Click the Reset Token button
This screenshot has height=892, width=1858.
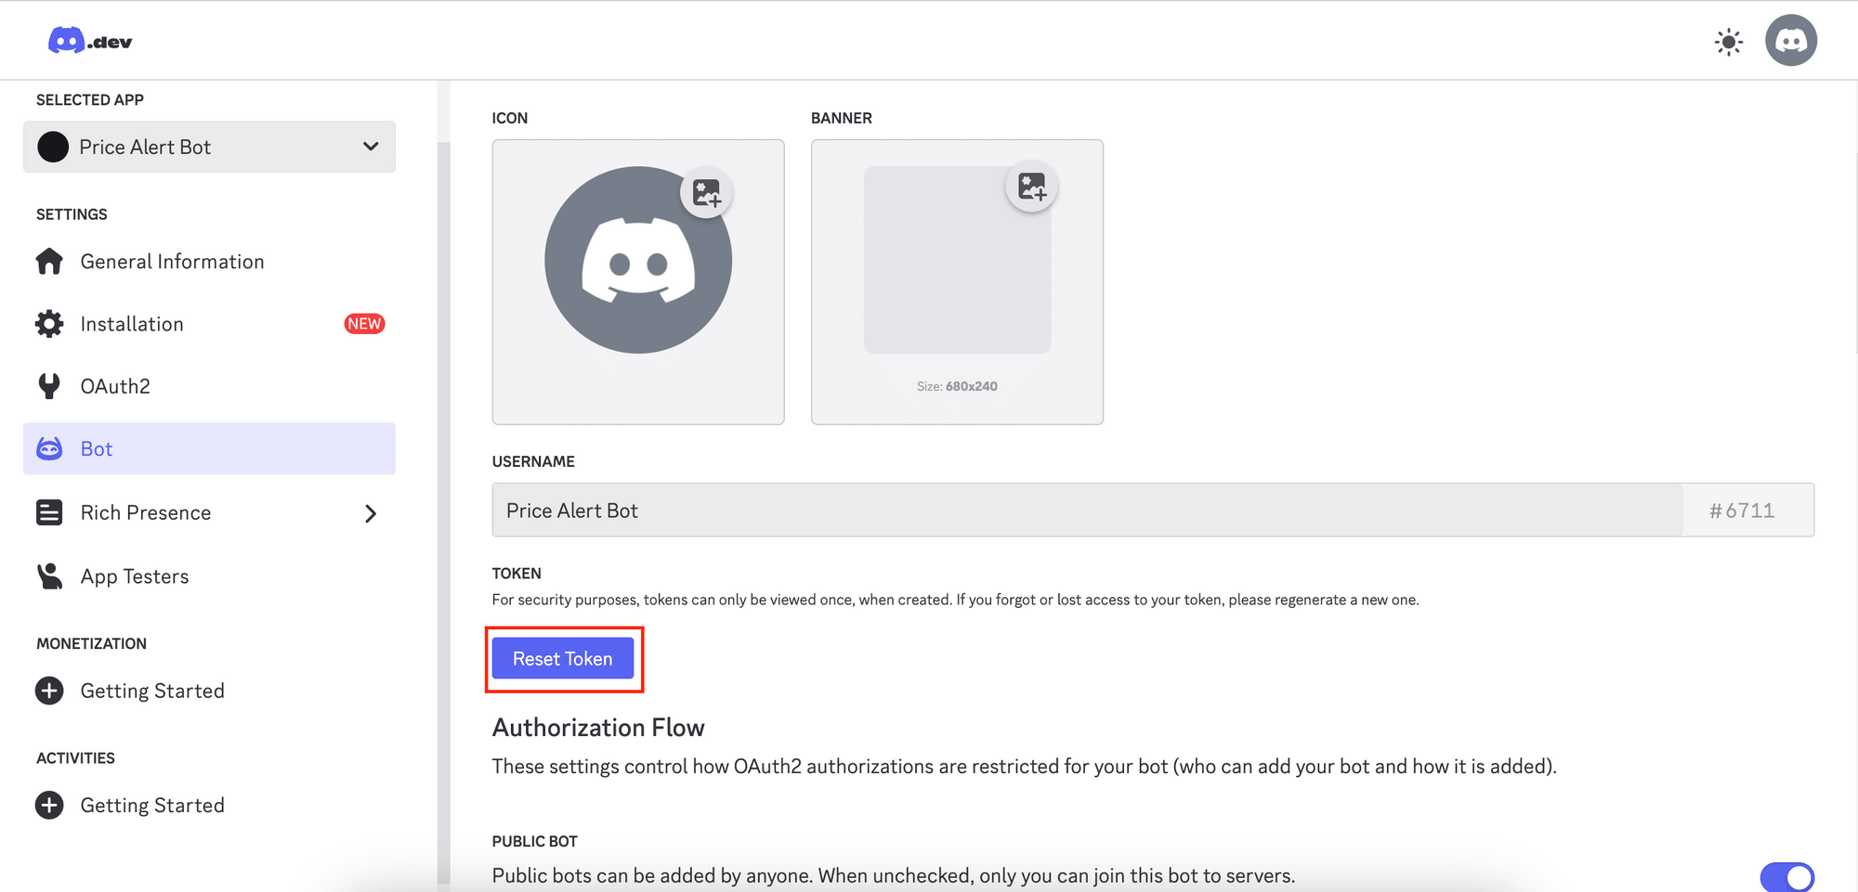point(563,658)
